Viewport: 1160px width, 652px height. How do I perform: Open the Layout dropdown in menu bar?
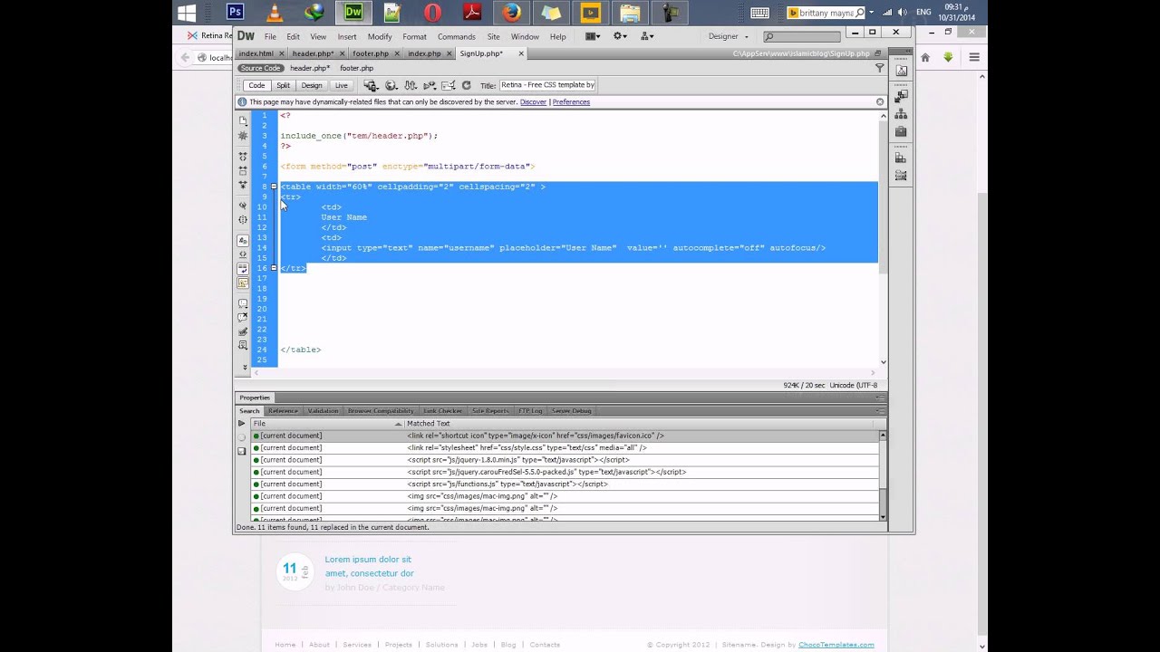tap(593, 36)
